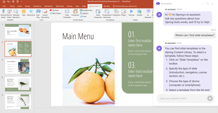Switch to the Transitions tab
The height and width of the screenshot is (113, 218).
tap(37, 6)
